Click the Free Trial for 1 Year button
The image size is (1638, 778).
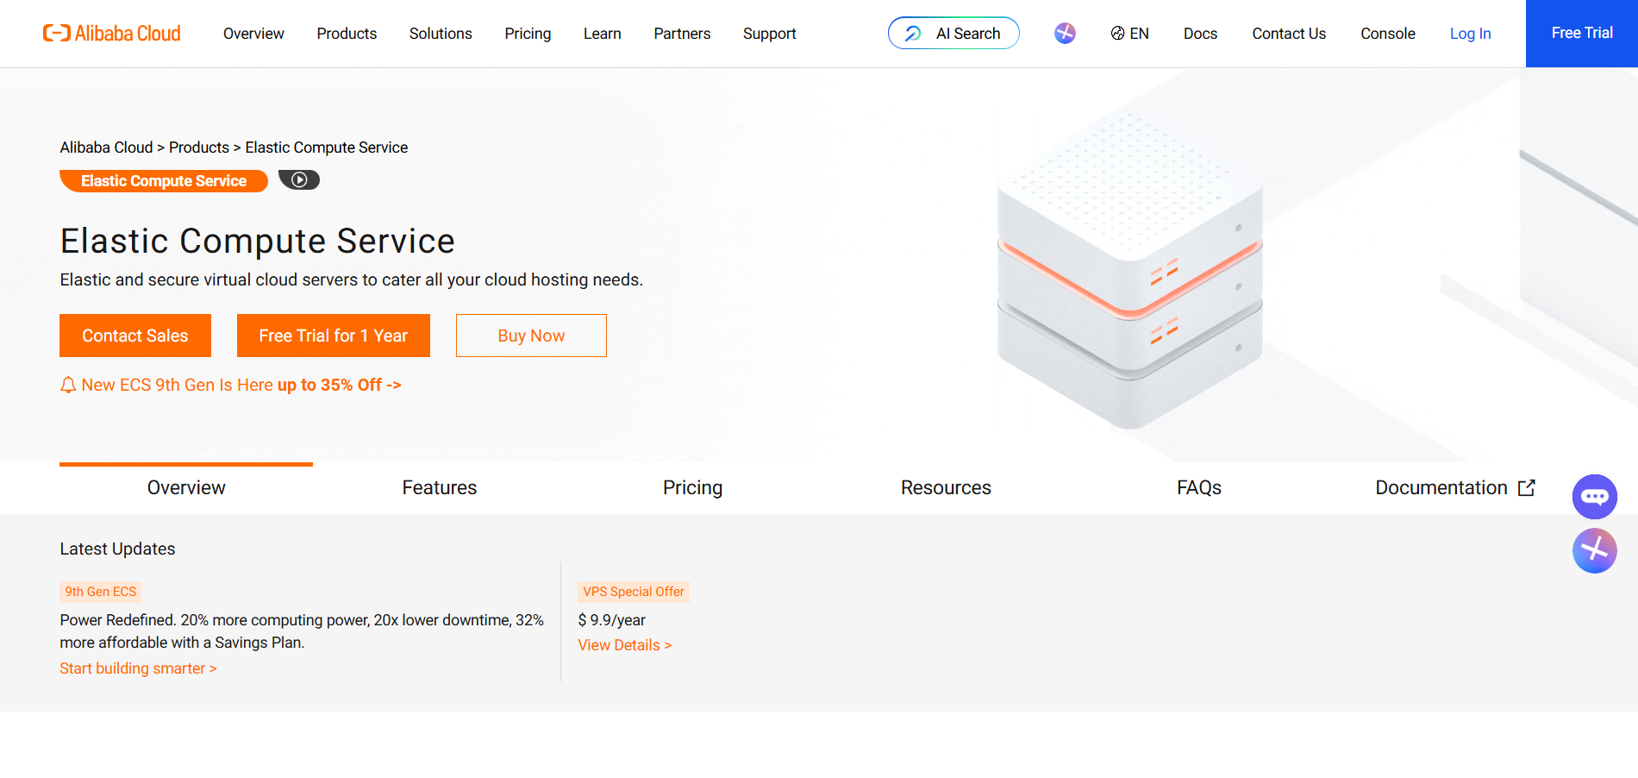pyautogui.click(x=333, y=335)
